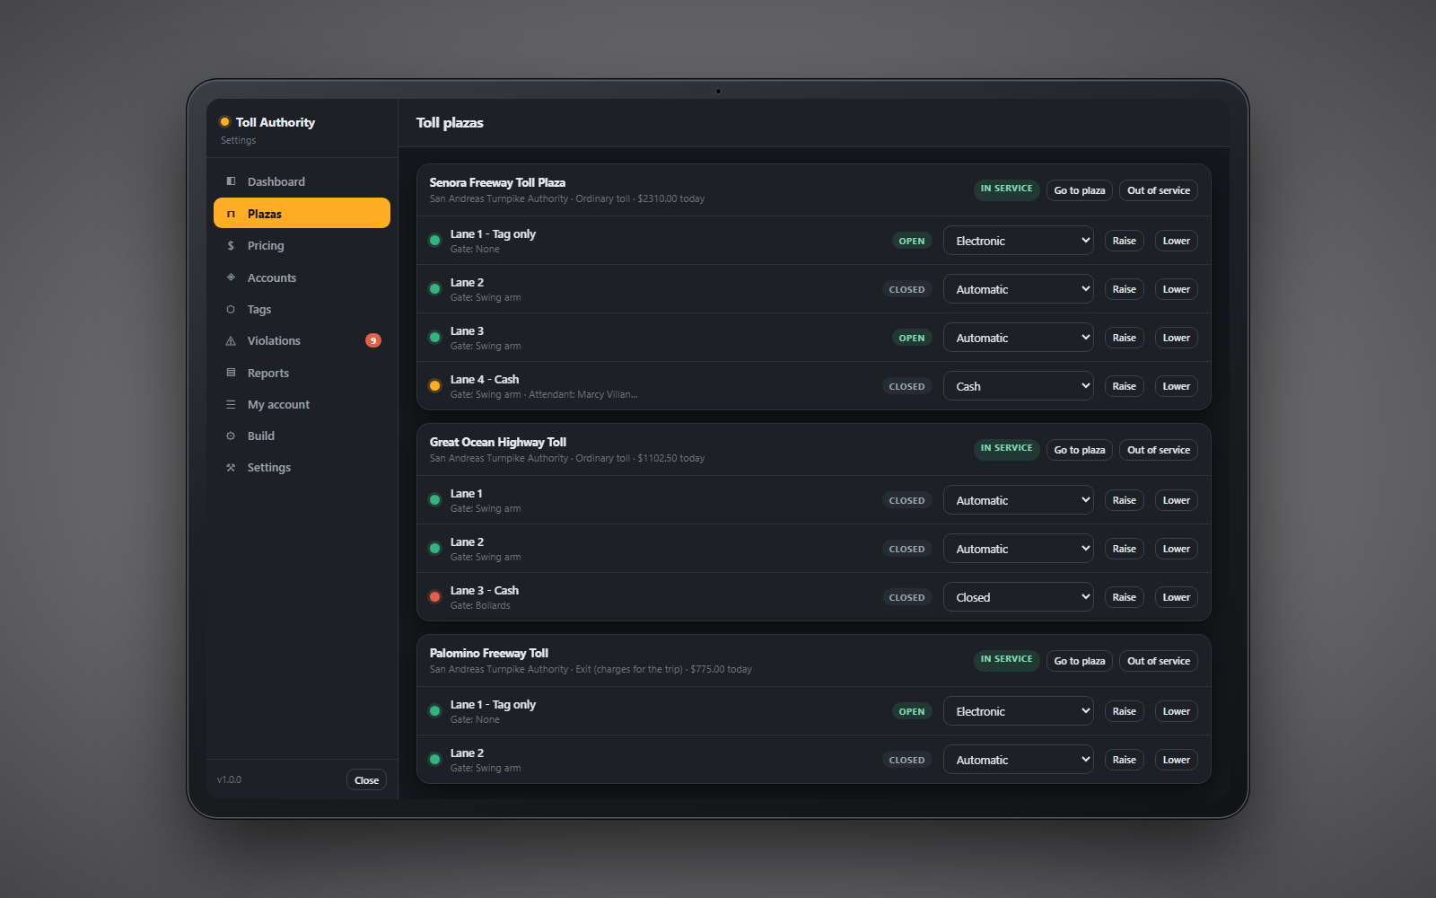1436x898 pixels.
Task: Click the Build gear icon
Action: [x=231, y=436]
